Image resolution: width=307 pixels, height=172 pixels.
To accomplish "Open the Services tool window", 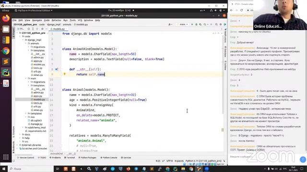I will (x=126, y=158).
